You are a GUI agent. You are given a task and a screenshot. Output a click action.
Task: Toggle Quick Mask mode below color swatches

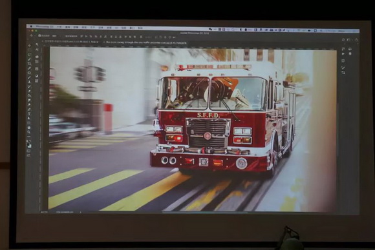pyautogui.click(x=28, y=151)
